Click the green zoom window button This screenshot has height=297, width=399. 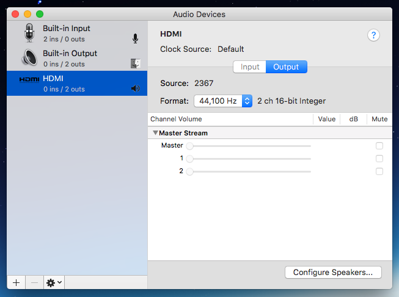(x=40, y=14)
